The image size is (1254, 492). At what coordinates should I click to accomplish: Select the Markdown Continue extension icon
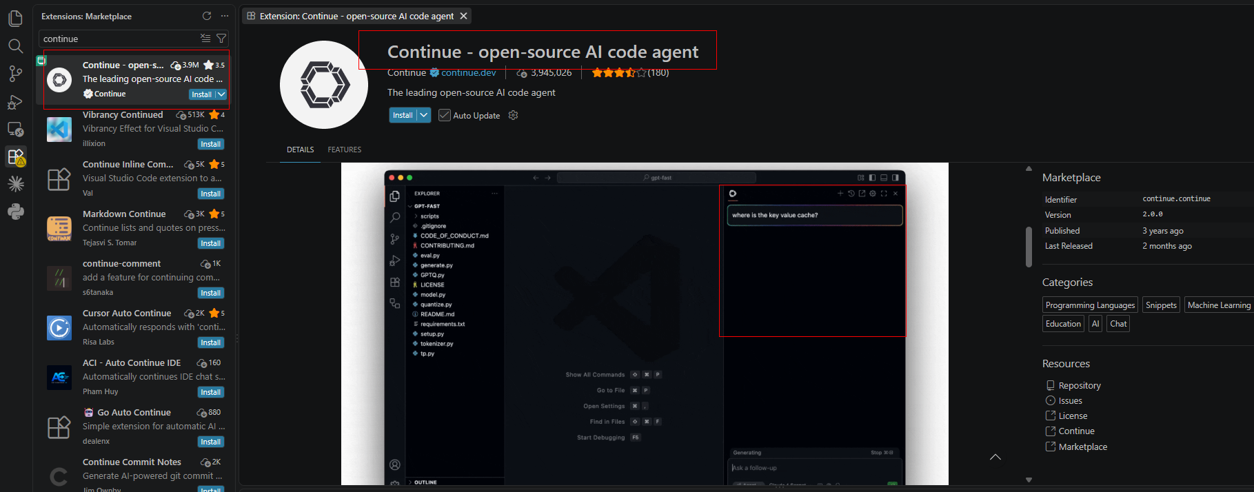59,228
